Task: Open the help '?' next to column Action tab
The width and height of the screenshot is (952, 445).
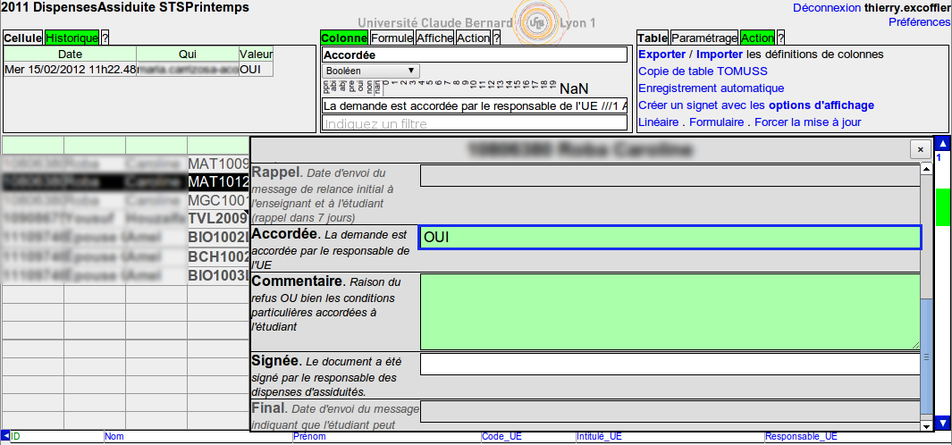Action: pos(496,38)
